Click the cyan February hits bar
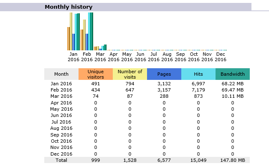This screenshot has height=166, width=269. click(x=89, y=31)
